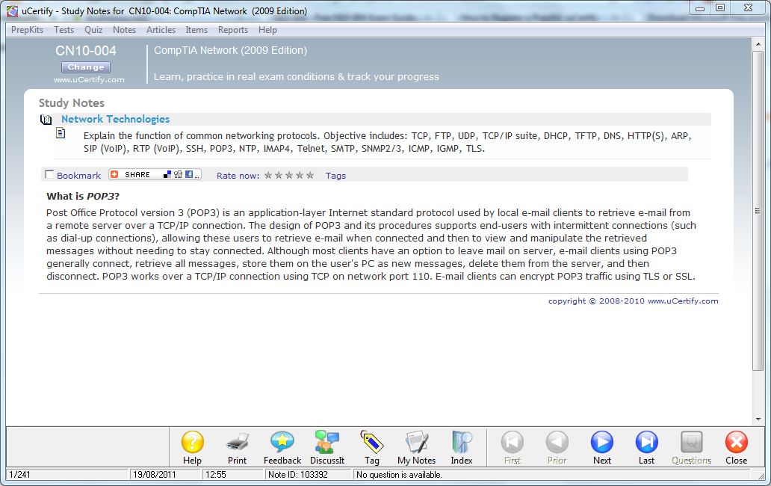Click the scrollbar down arrow
This screenshot has width=771, height=486.
coord(758,419)
